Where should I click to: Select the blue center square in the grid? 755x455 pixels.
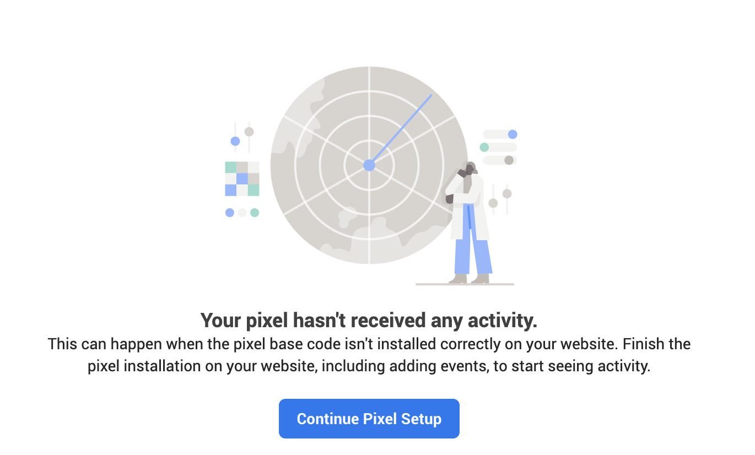click(x=242, y=178)
